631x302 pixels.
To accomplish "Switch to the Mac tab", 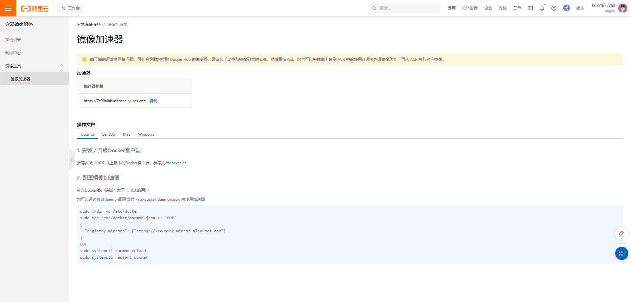I will (127, 134).
